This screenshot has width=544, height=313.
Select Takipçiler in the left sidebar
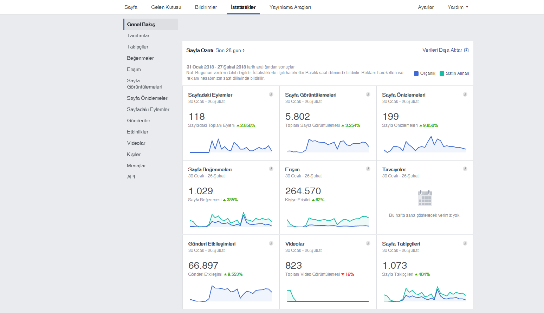click(x=138, y=47)
